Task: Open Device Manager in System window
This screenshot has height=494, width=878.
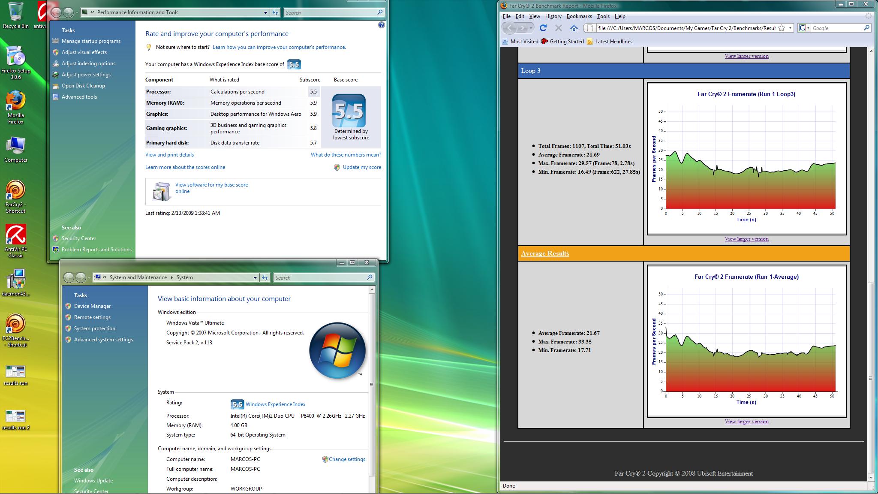Action: tap(92, 306)
